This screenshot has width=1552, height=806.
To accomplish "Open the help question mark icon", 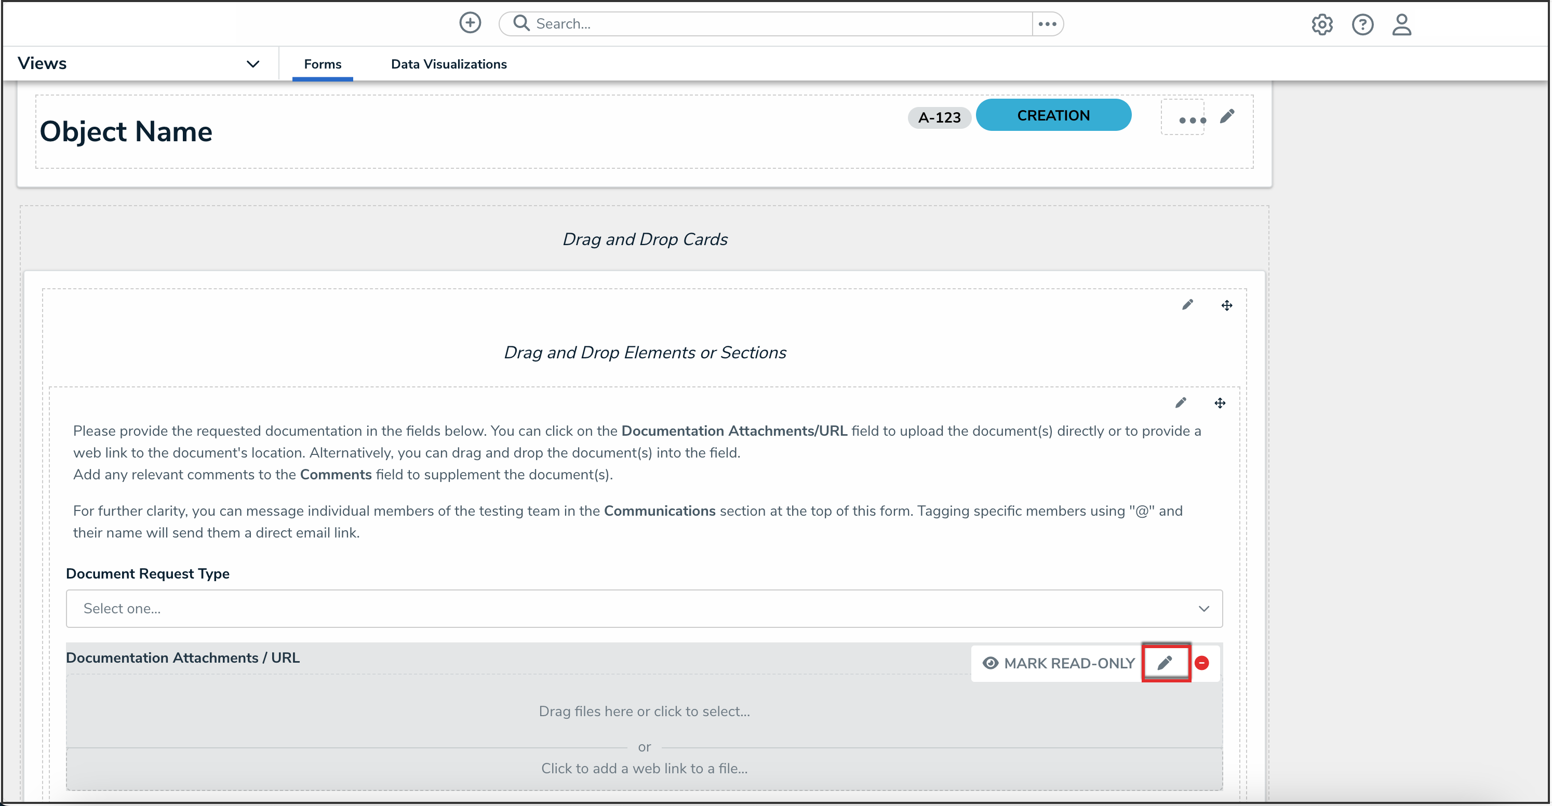I will (1362, 25).
